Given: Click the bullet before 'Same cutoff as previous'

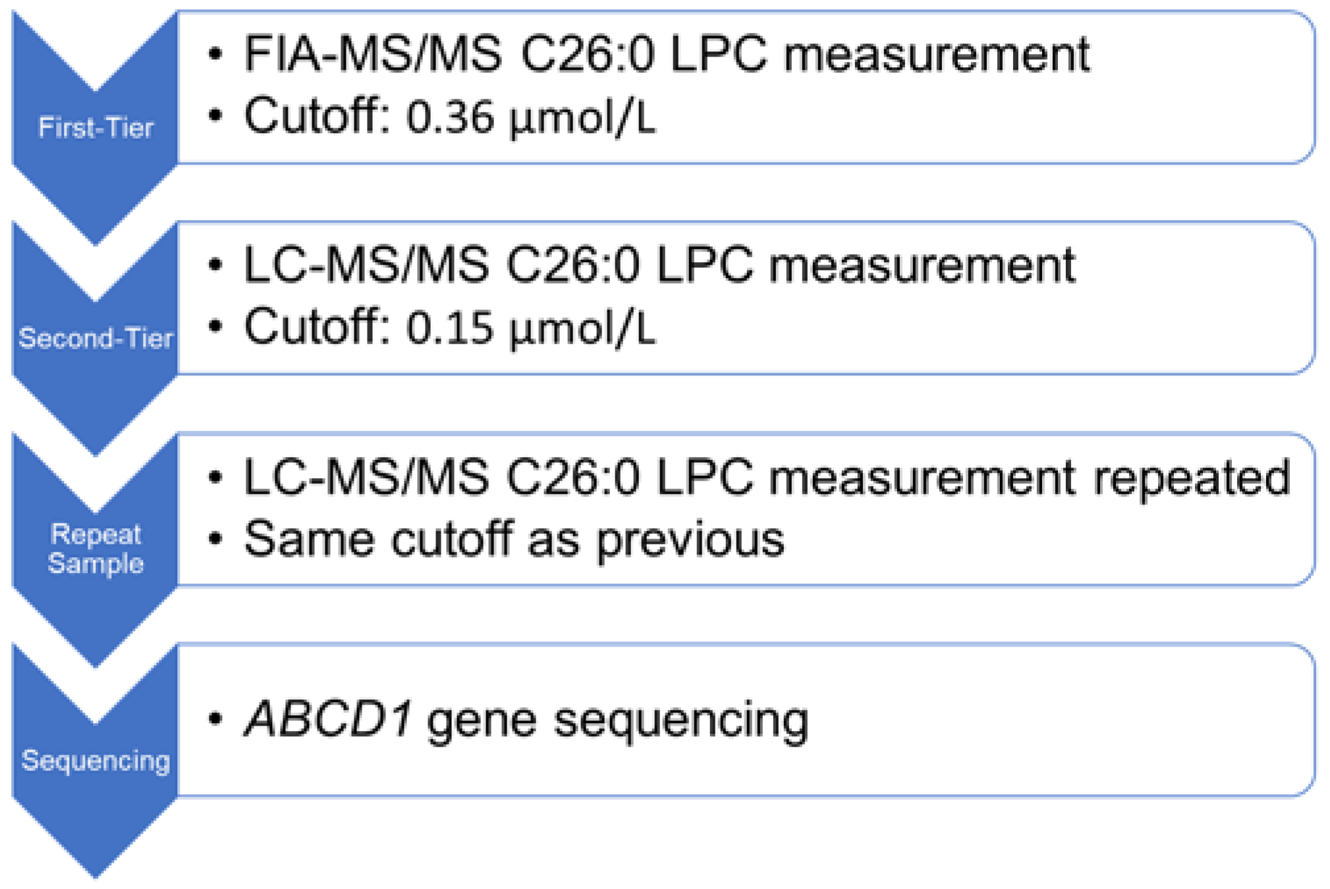Looking at the screenshot, I should point(215,539).
